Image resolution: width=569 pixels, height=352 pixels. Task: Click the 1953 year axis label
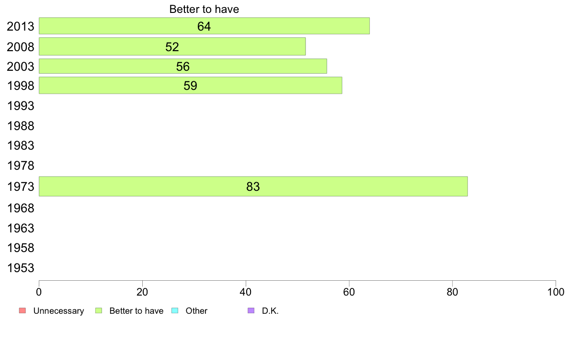tap(21, 268)
